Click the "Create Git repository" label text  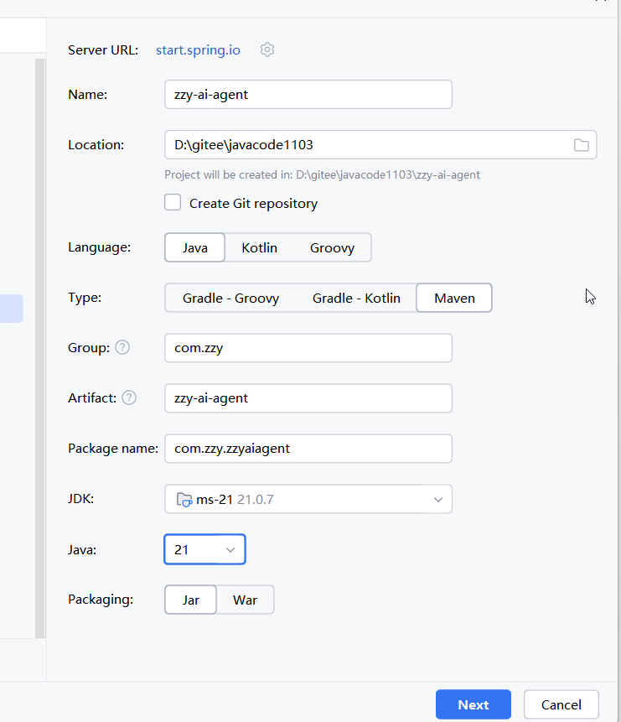tap(253, 203)
